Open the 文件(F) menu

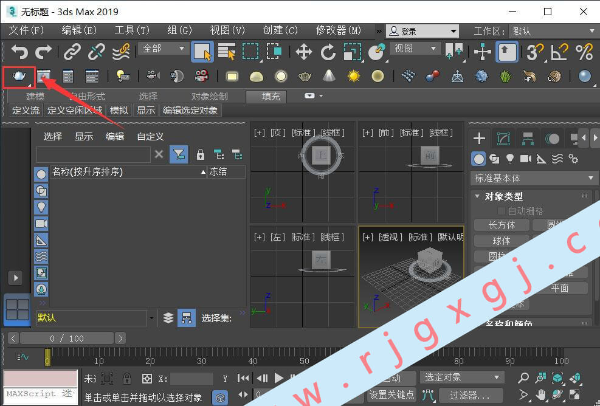point(26,30)
